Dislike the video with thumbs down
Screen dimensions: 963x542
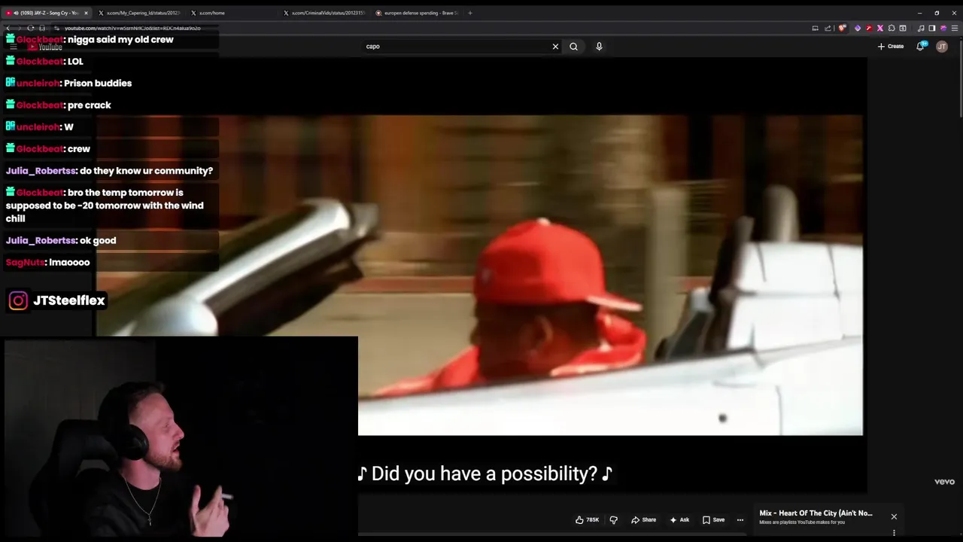point(613,519)
